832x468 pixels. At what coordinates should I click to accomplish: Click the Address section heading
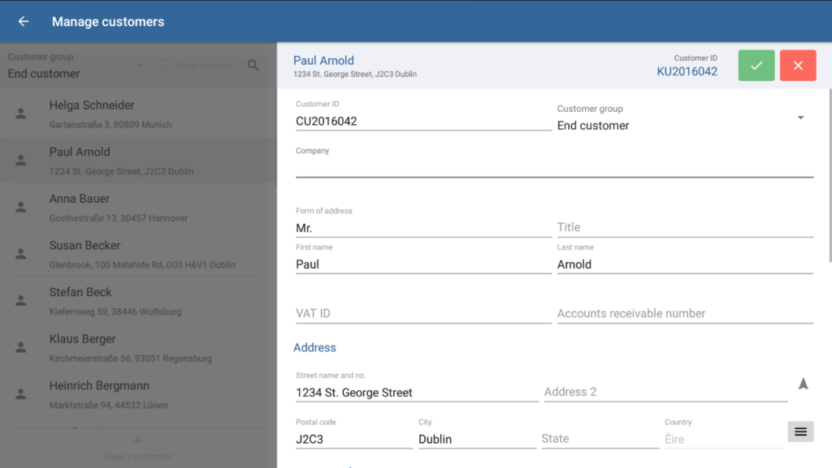314,348
